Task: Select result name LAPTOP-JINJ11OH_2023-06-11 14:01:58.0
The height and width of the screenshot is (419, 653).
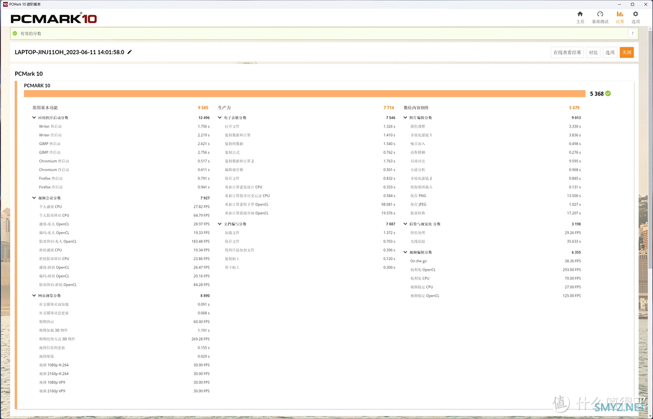Action: [70, 52]
